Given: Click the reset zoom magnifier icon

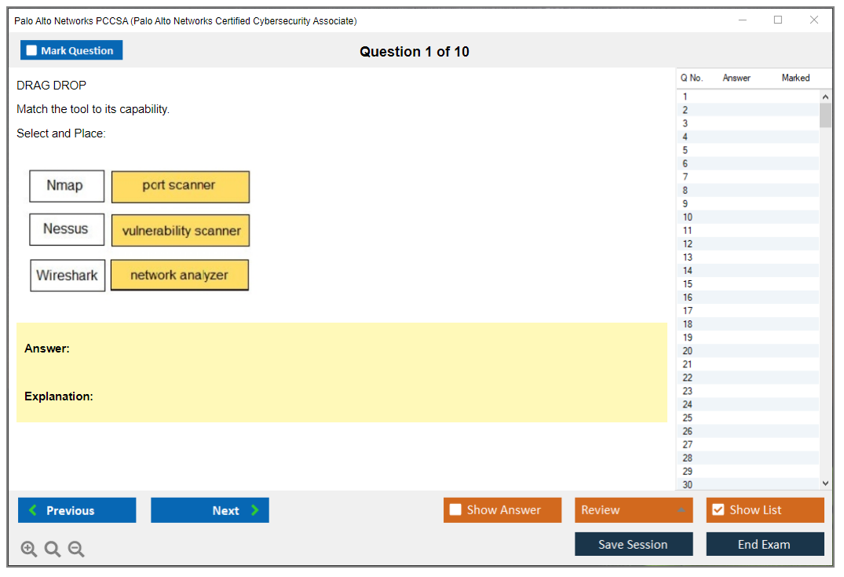Looking at the screenshot, I should (x=53, y=550).
